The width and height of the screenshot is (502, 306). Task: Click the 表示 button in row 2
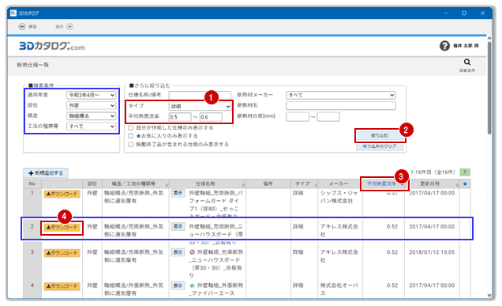pos(178,226)
